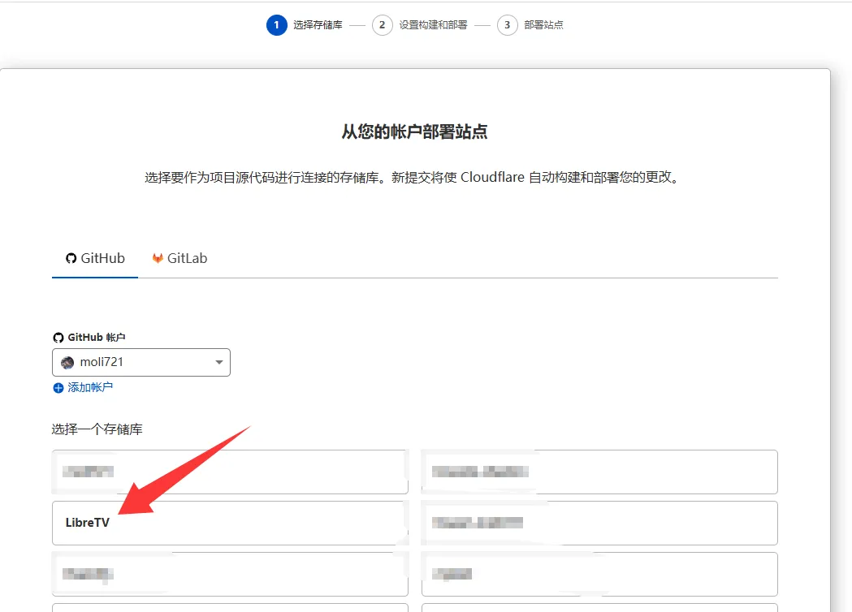852x612 pixels.
Task: Click the step 3 circle for 部署站点
Action: click(507, 25)
